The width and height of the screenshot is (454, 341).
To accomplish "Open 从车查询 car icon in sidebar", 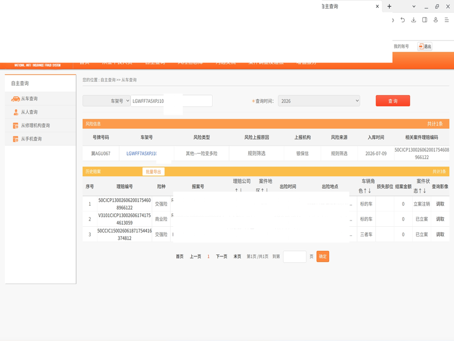I will [x=15, y=99].
